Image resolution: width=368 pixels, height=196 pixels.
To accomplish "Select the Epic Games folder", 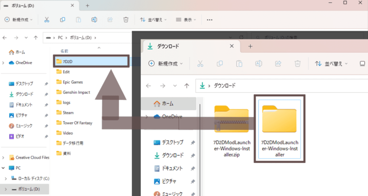I will pos(69,82).
